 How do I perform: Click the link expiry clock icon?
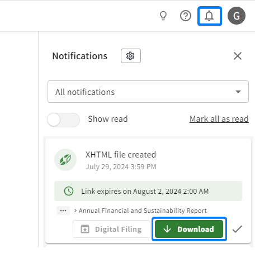[69, 191]
